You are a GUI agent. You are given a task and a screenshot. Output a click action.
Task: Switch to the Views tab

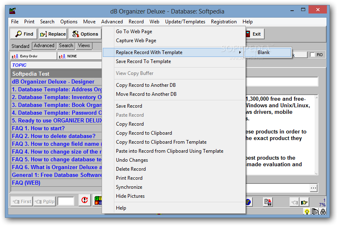[x=84, y=46]
